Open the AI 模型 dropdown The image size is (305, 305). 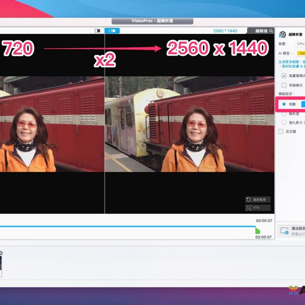[x=301, y=53]
